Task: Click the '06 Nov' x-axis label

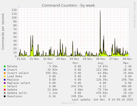Action: click(x=101, y=59)
